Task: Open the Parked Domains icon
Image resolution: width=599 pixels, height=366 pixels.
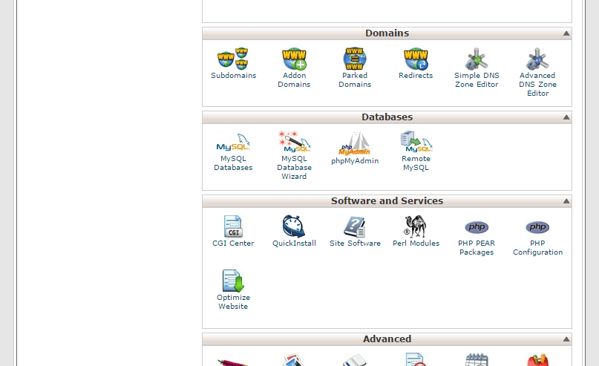Action: (x=355, y=59)
